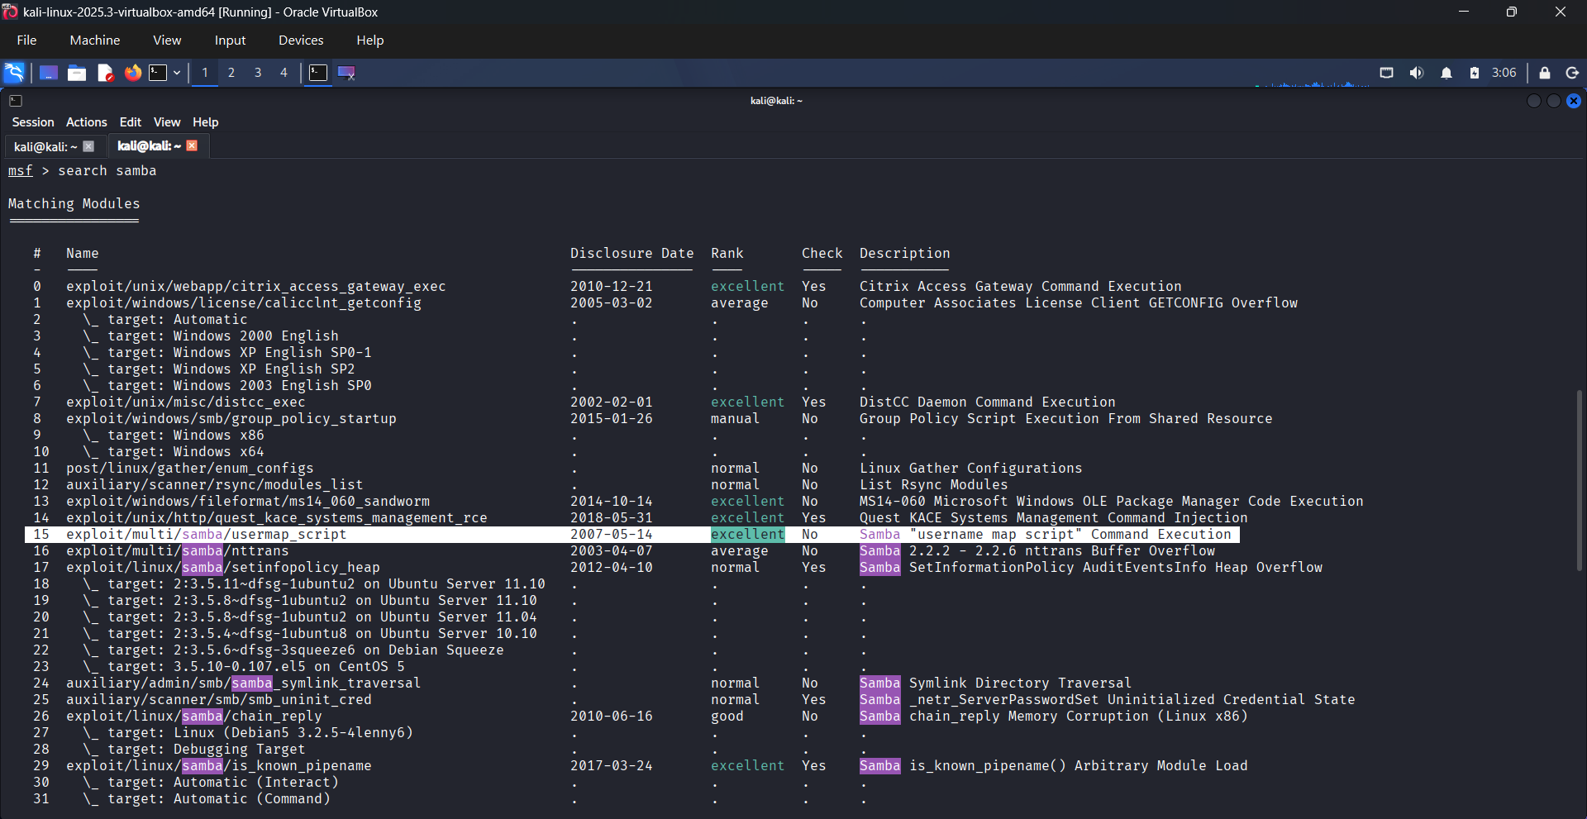This screenshot has height=819, width=1587.
Task: Close the active tab with red X
Action: (192, 145)
